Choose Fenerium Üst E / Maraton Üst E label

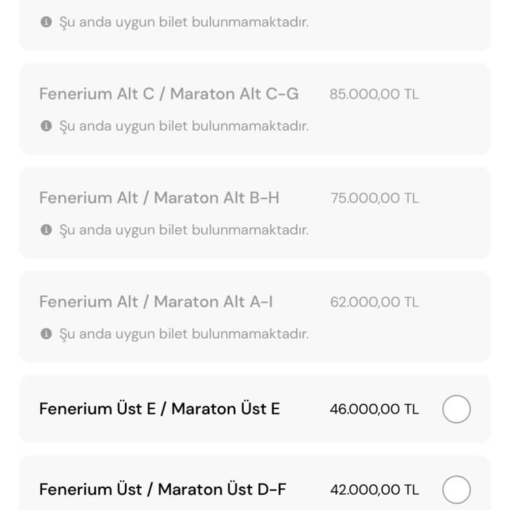pyautogui.click(x=159, y=409)
